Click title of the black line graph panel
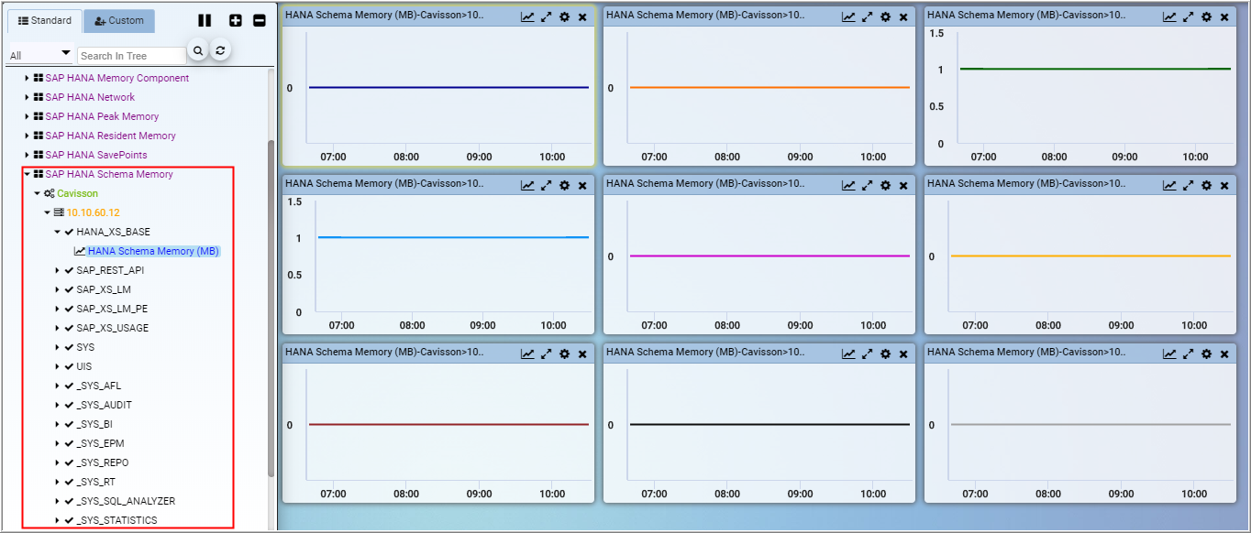 coord(705,352)
